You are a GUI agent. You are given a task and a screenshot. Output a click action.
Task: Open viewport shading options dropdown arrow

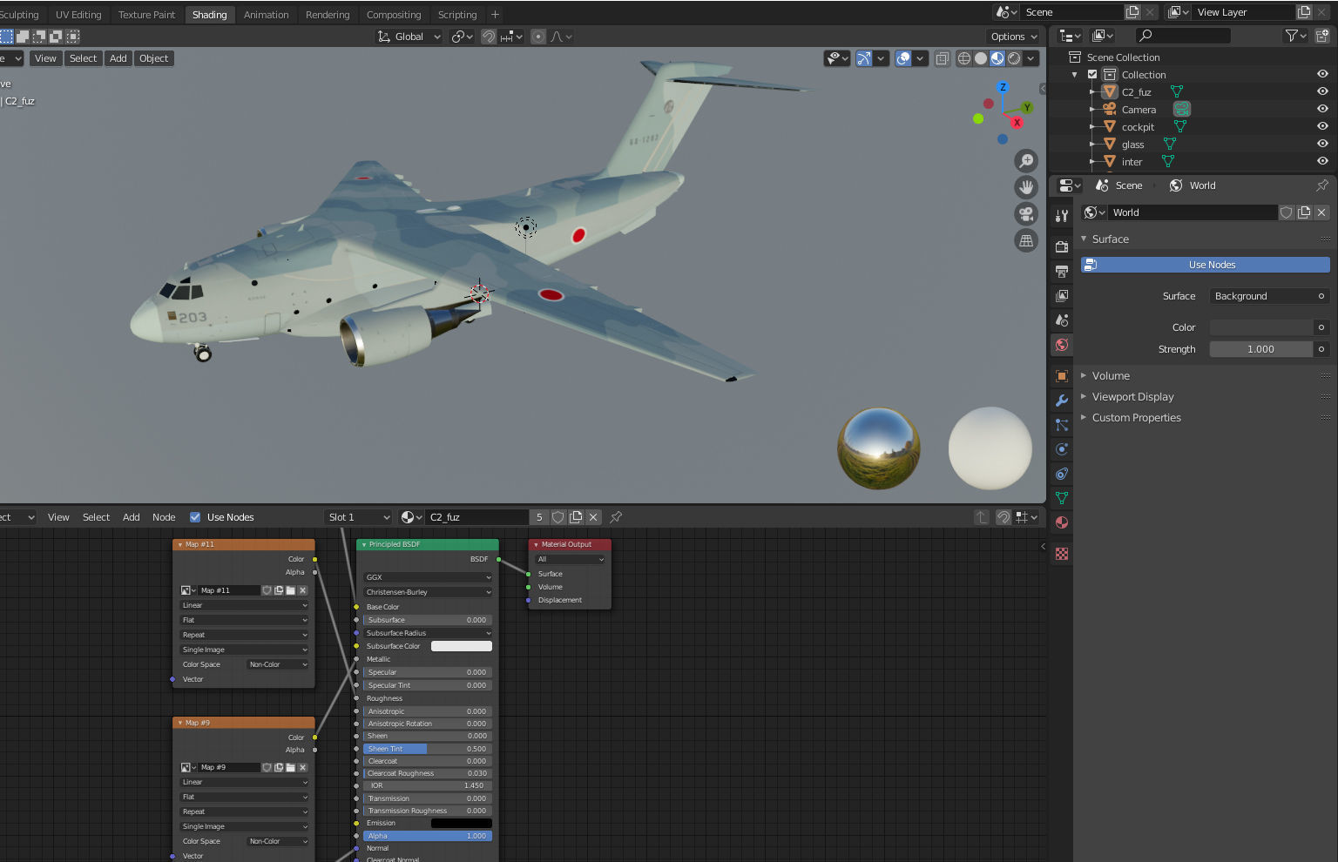pyautogui.click(x=1031, y=58)
